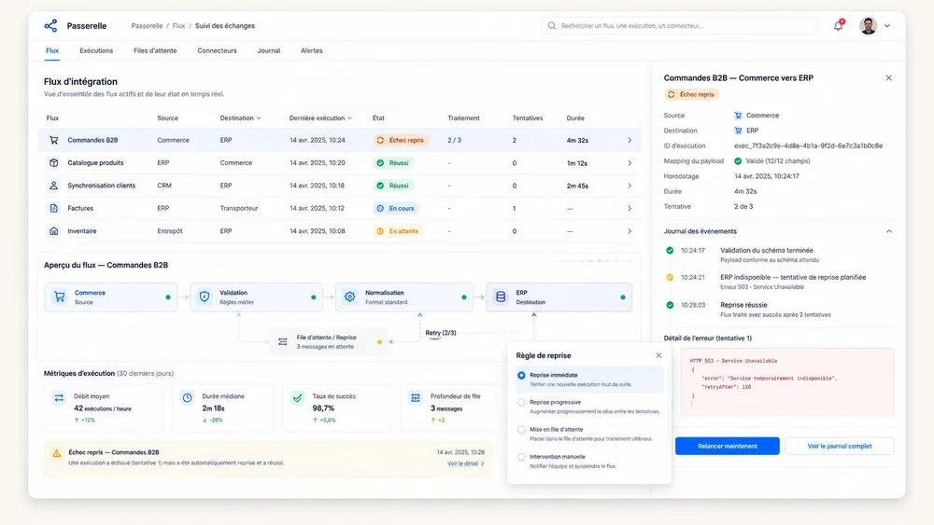The height and width of the screenshot is (525, 934).
Task: Click the Taux de succès check icon
Action: pyautogui.click(x=297, y=398)
